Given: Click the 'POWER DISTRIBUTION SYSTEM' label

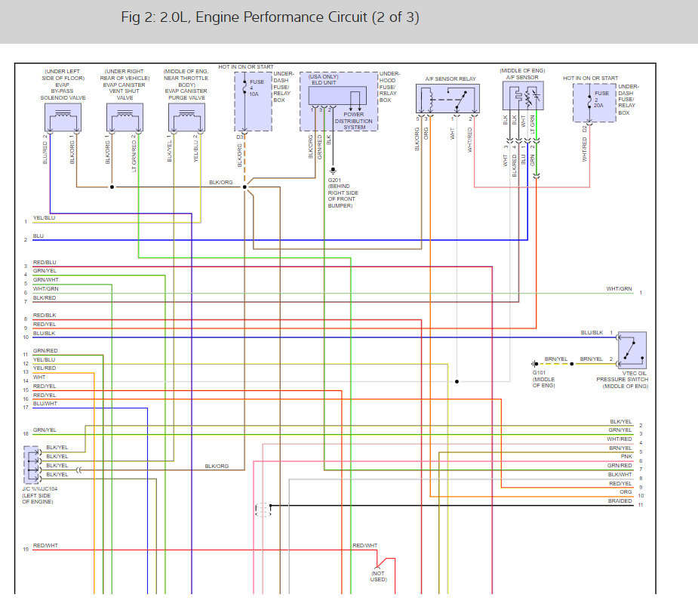Looking at the screenshot, I should (x=353, y=121).
